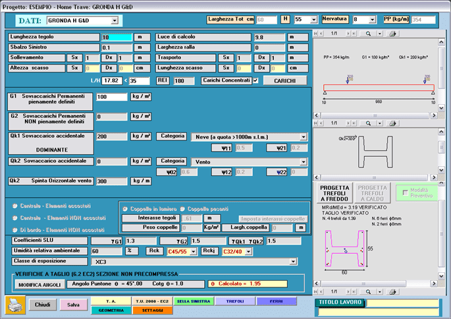Click horizontal scrollbar under results section drawing
Image resolution: width=451 pixels, height=319 pixels.
[375, 283]
